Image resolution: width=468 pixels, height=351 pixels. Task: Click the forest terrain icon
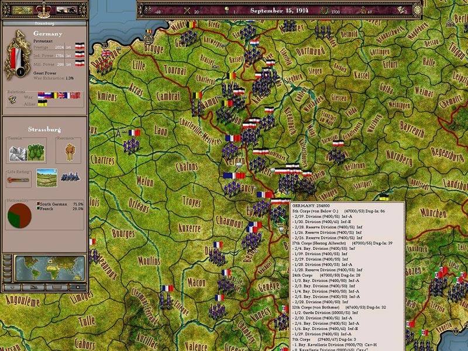click(x=36, y=153)
